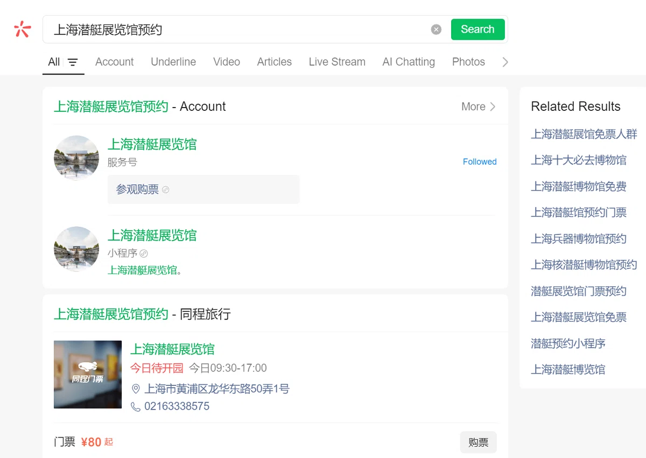This screenshot has width=646, height=458.
Task: Click mini program icon beside 小程序
Action: click(x=144, y=253)
